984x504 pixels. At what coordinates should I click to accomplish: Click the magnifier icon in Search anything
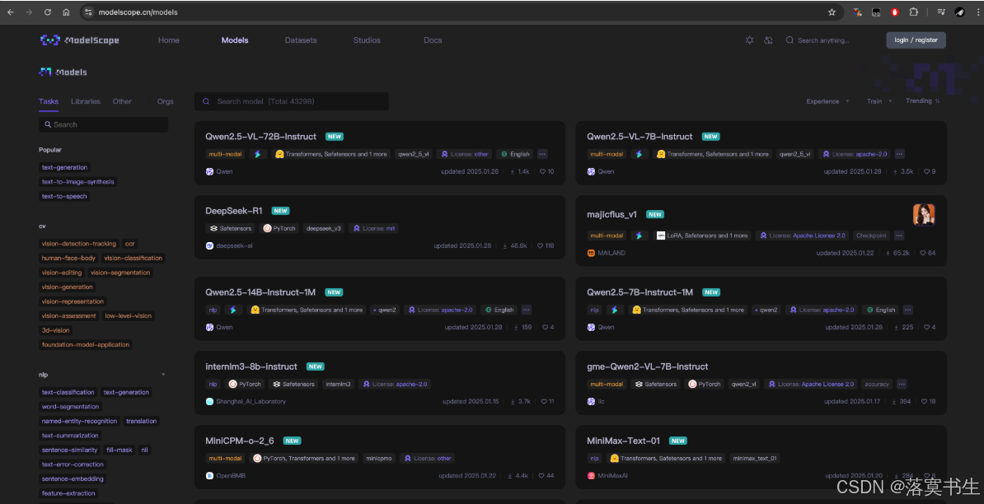[790, 40]
